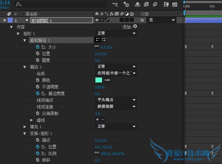Collapse the 矩形路径 1 group
The image size is (222, 164).
(25, 40)
